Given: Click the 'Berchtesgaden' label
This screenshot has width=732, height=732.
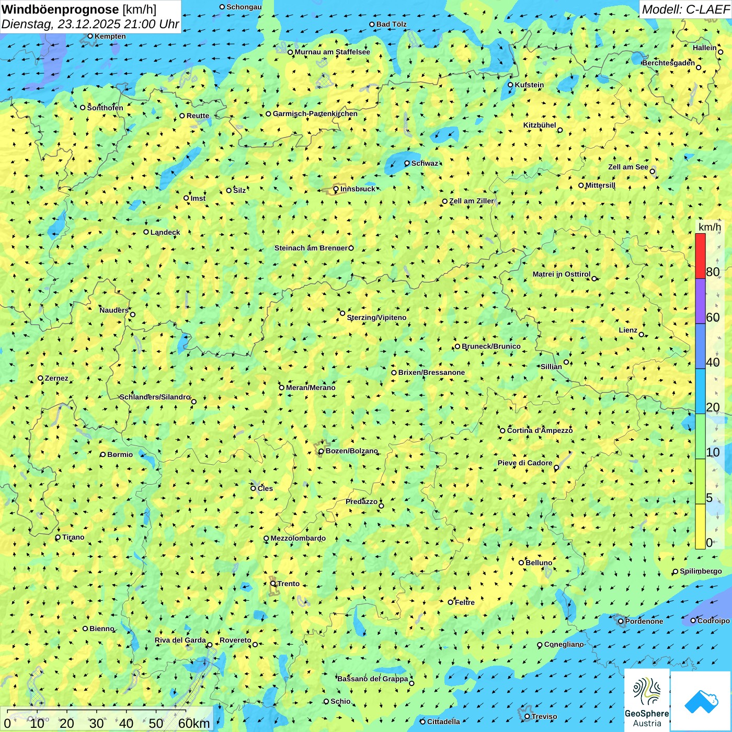Looking at the screenshot, I should point(669,63).
